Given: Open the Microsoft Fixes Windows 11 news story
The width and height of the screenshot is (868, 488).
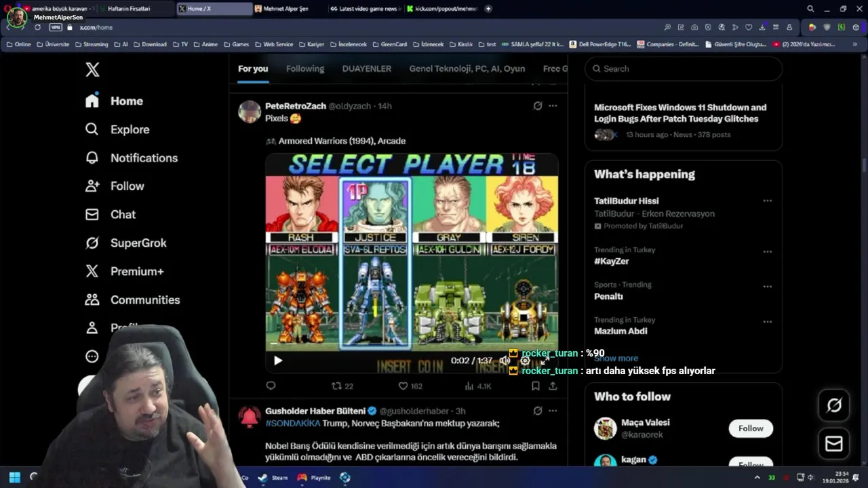Looking at the screenshot, I should coord(680,113).
